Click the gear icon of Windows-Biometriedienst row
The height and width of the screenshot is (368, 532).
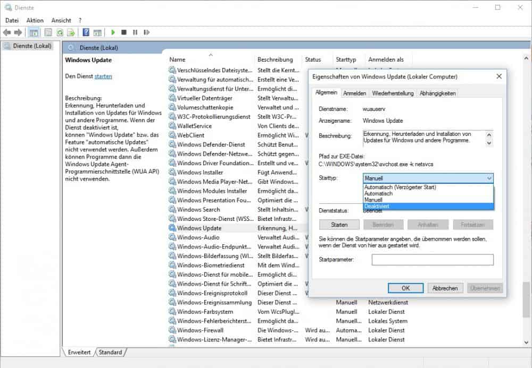tap(172, 265)
